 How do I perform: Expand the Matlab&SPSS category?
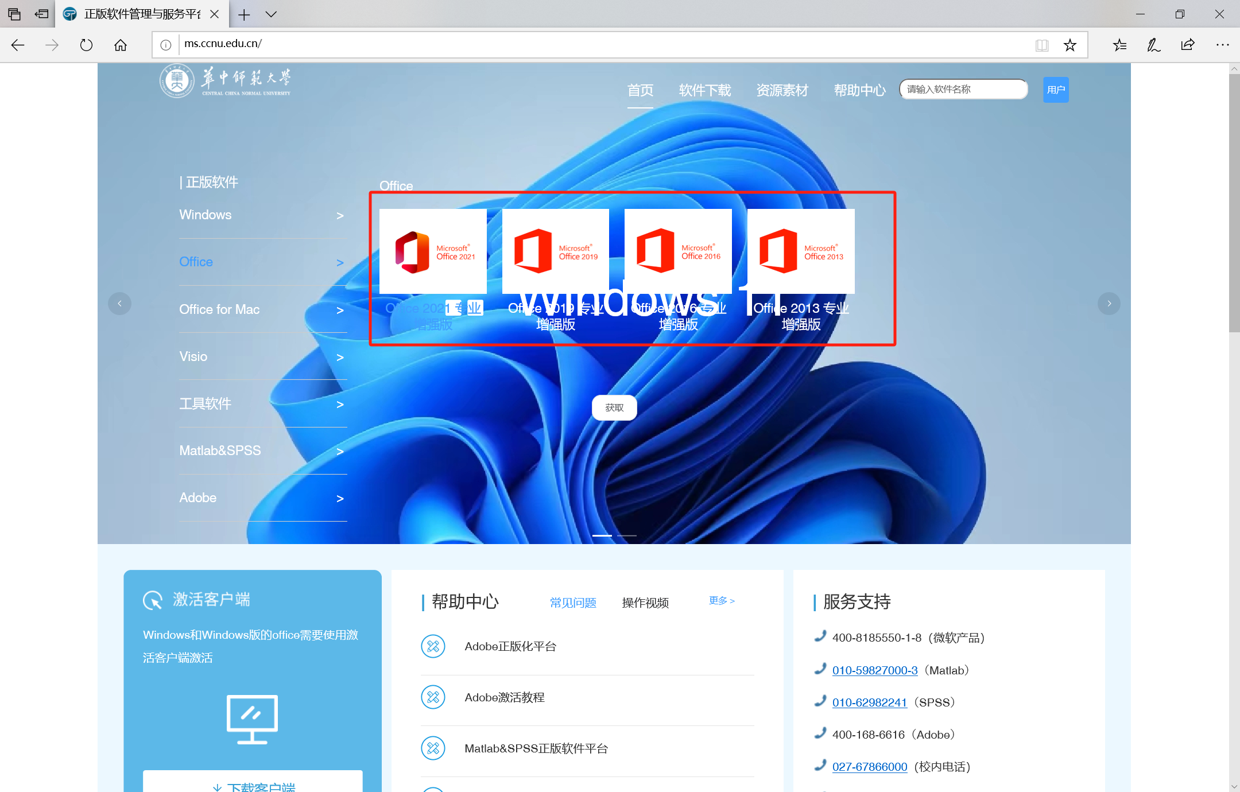[263, 451]
